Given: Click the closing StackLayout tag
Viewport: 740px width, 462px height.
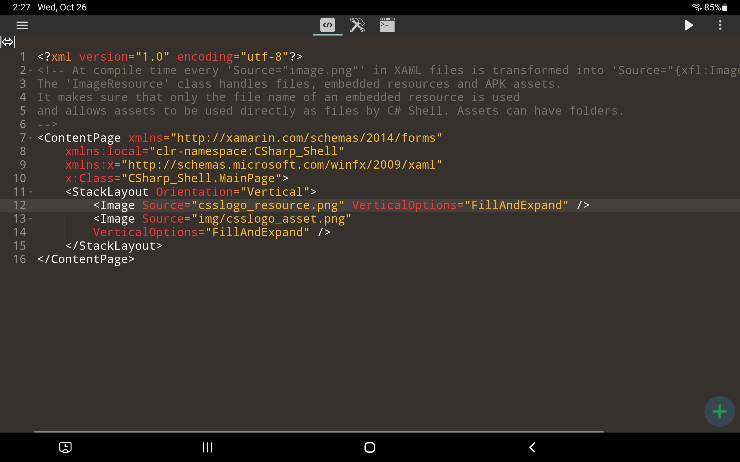Looking at the screenshot, I should (x=114, y=246).
